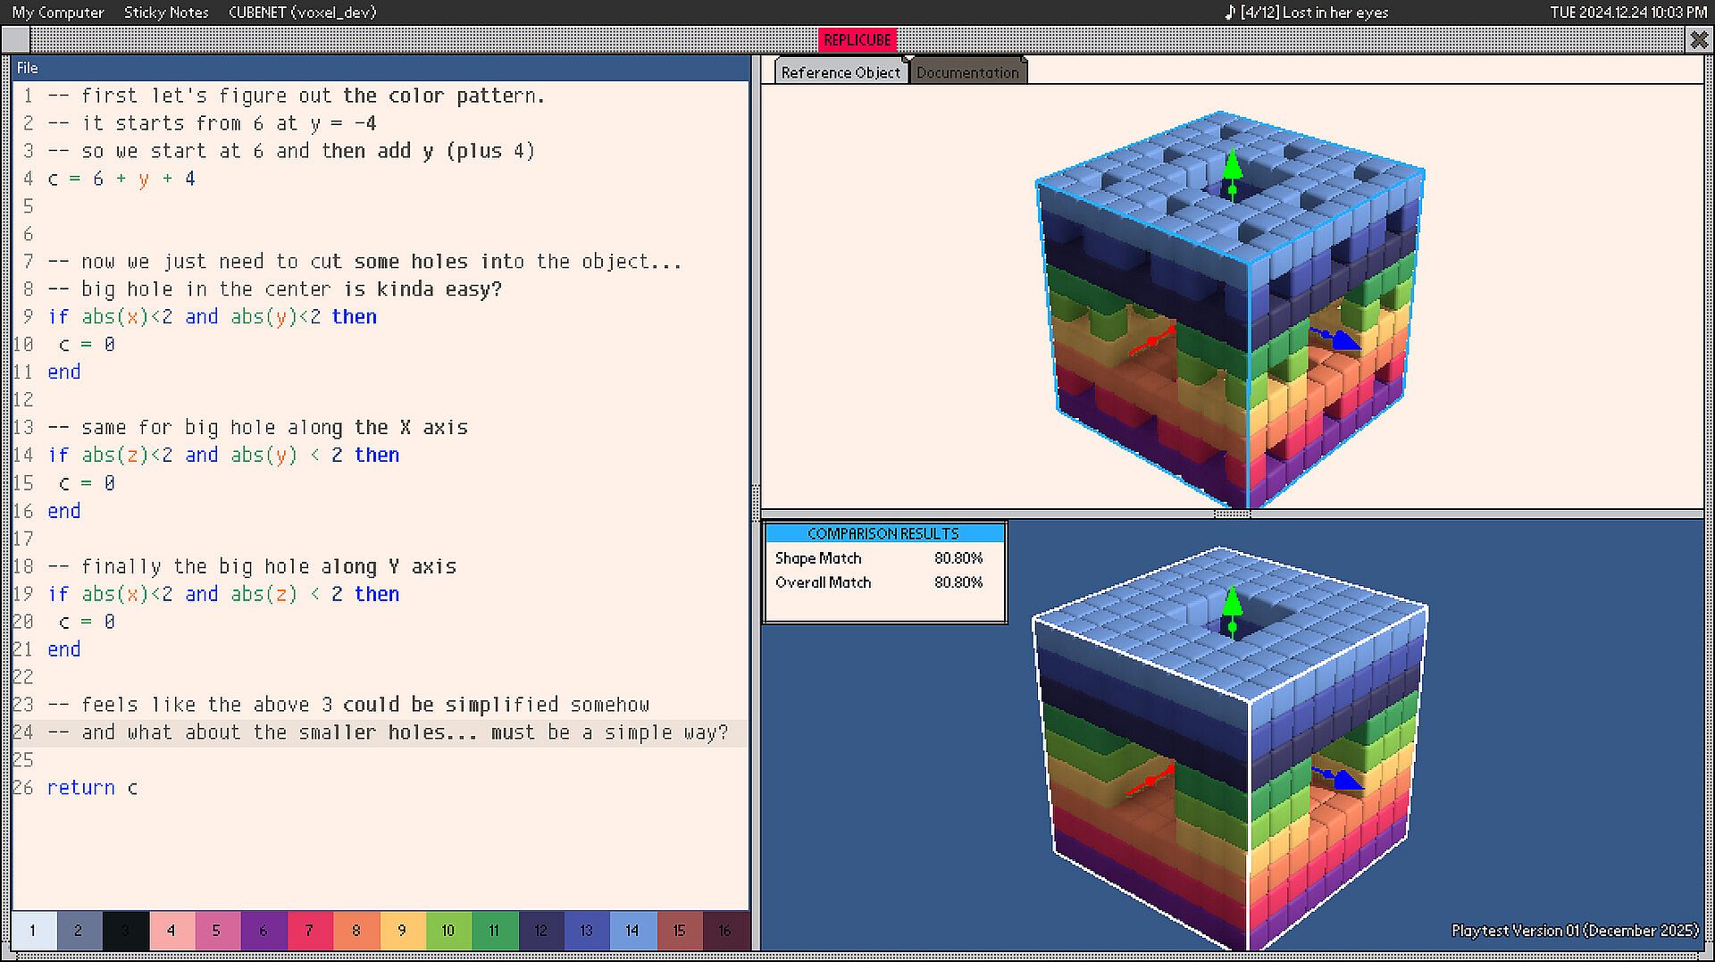The image size is (1715, 962).
Task: Click the now-playing music note icon
Action: 1230,13
